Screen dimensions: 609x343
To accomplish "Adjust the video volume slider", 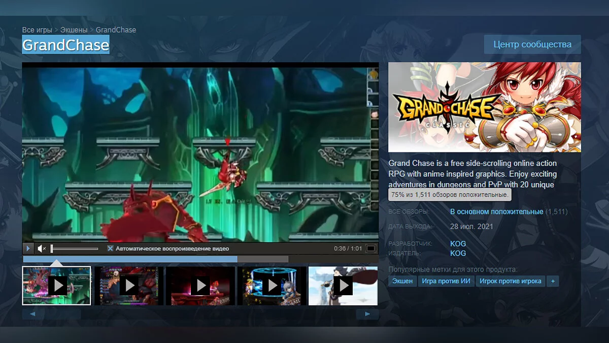I will [75, 248].
